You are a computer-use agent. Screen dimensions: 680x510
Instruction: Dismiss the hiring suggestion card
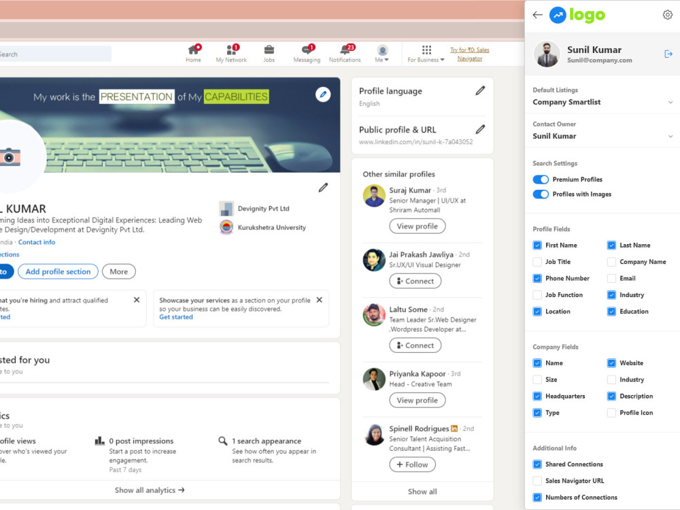(137, 300)
